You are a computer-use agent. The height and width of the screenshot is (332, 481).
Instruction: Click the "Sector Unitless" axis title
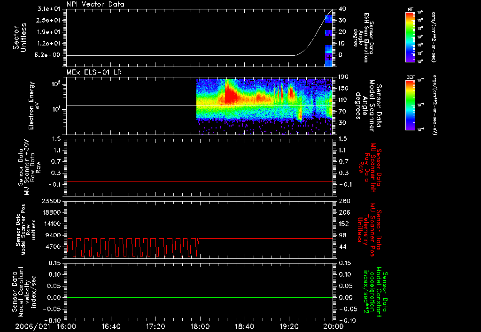[20, 38]
